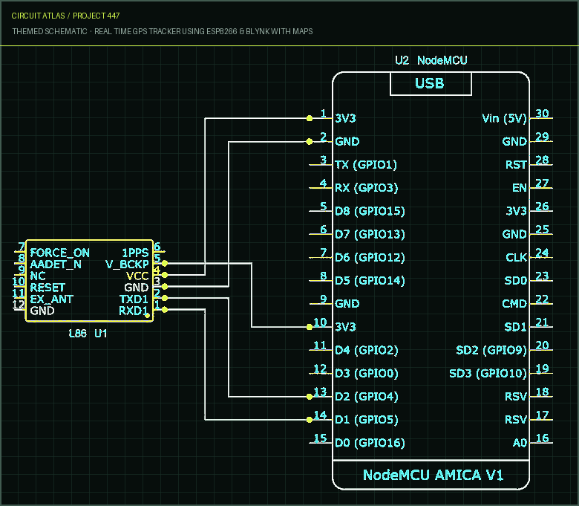Select the CMD pin label
Screen dimensions: 579x506
514,304
